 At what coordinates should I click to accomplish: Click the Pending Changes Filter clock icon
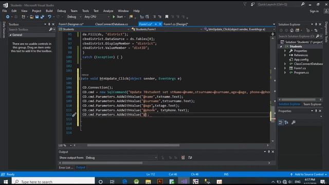tap(308, 30)
